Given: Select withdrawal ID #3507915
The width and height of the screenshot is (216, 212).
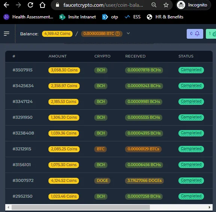Looking at the screenshot, I should [23, 70].
